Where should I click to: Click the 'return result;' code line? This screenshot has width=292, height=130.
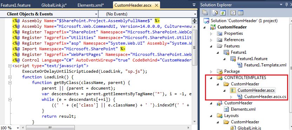[59, 116]
